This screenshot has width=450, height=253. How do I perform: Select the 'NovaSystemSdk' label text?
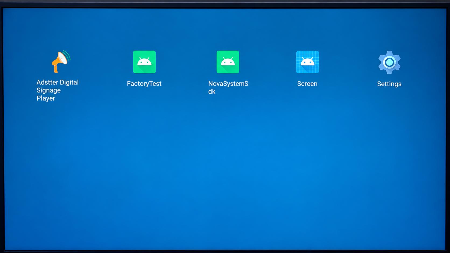pyautogui.click(x=228, y=87)
